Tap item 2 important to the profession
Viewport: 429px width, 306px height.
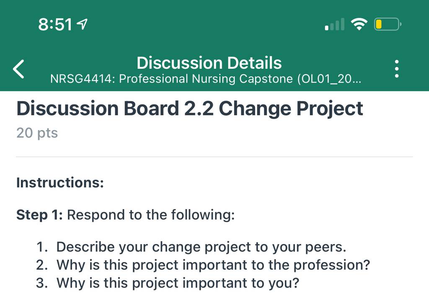(x=203, y=265)
